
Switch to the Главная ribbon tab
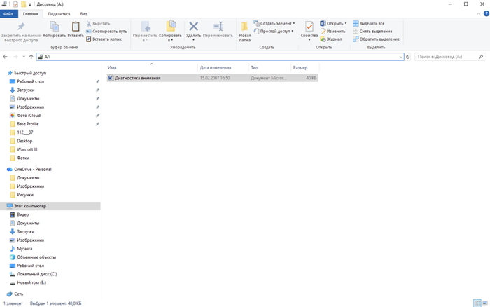(30, 14)
